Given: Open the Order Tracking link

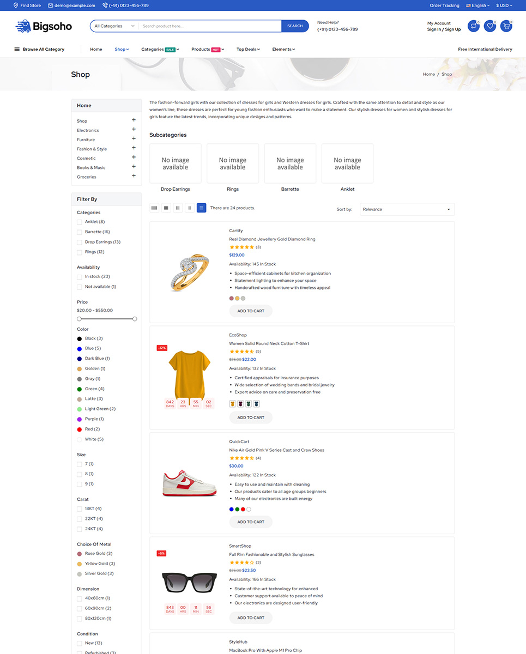Looking at the screenshot, I should point(444,5).
